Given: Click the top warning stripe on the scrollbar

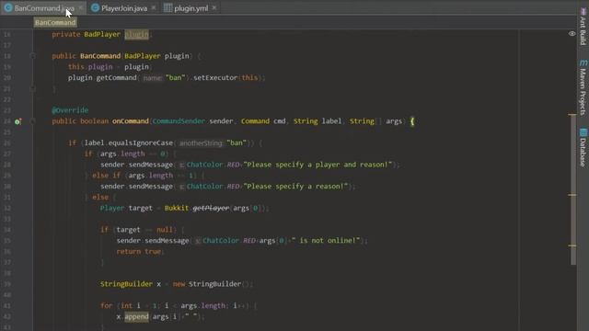Looking at the screenshot, I should point(572,114).
